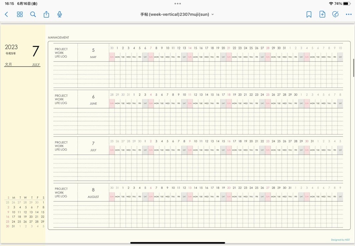Toggle the pen edit mode icon
The width and height of the screenshot is (355, 246).
(x=335, y=14)
